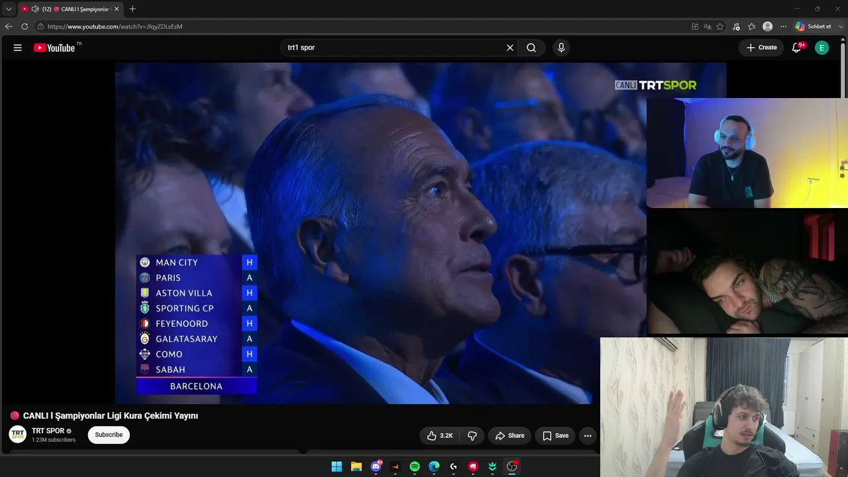Open the TRT SPOR channel name link

tap(48, 431)
